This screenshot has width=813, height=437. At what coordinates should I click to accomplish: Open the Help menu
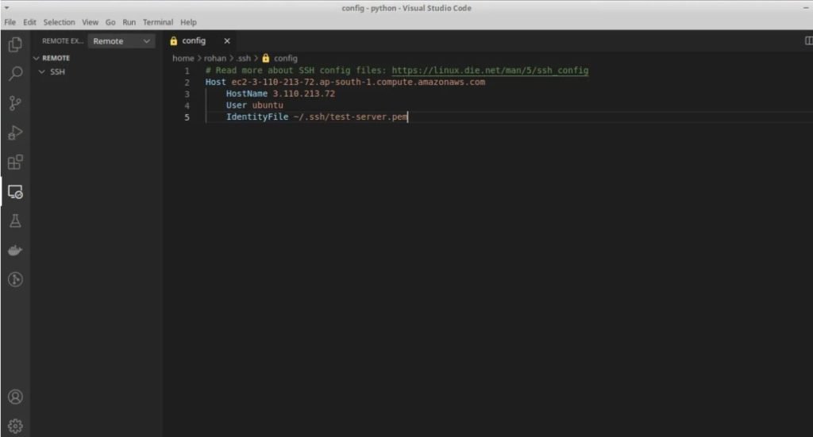(x=188, y=22)
